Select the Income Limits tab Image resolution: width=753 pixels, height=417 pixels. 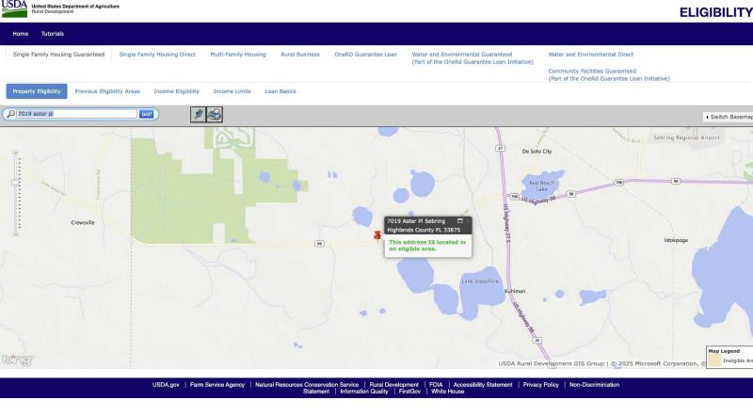pos(232,91)
